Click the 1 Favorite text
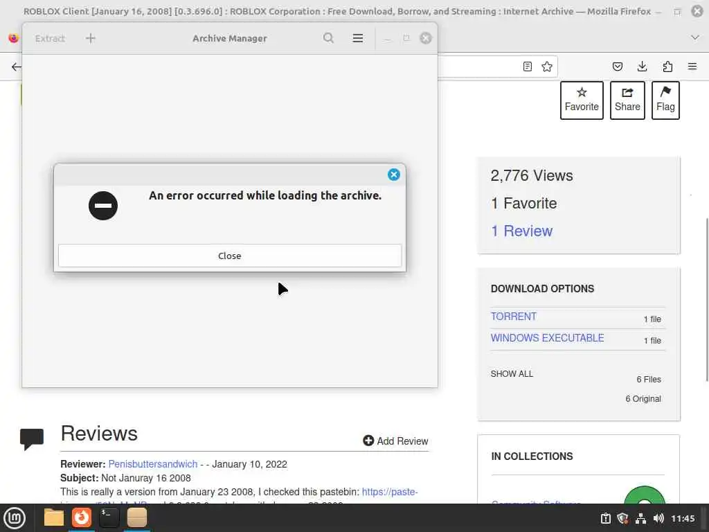 click(x=523, y=204)
